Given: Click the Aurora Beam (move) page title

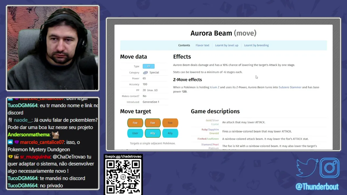Looking at the screenshot, I should (223, 33).
